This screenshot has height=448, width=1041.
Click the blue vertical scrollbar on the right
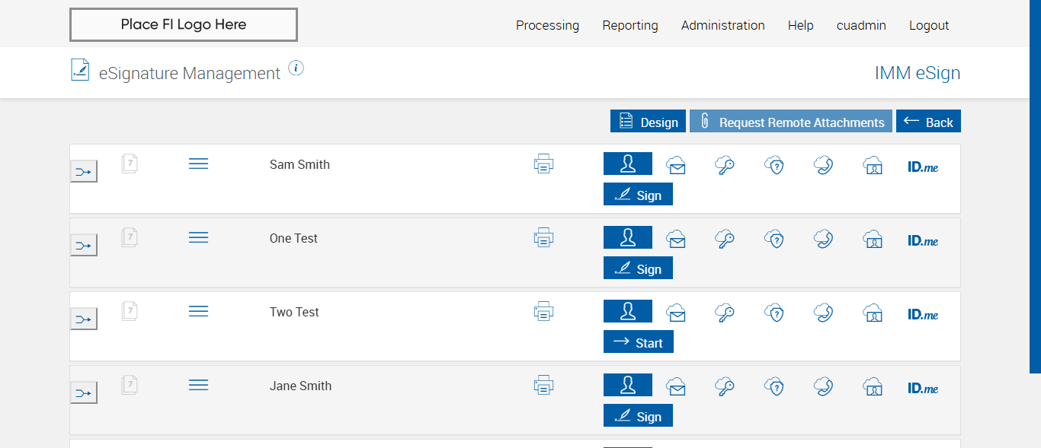coord(1035,186)
